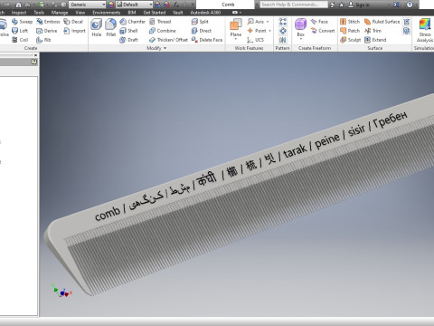Click the Home icon in quick access toolbar
Image resolution: width=434 pixels, height=326 pixels.
(19, 5)
